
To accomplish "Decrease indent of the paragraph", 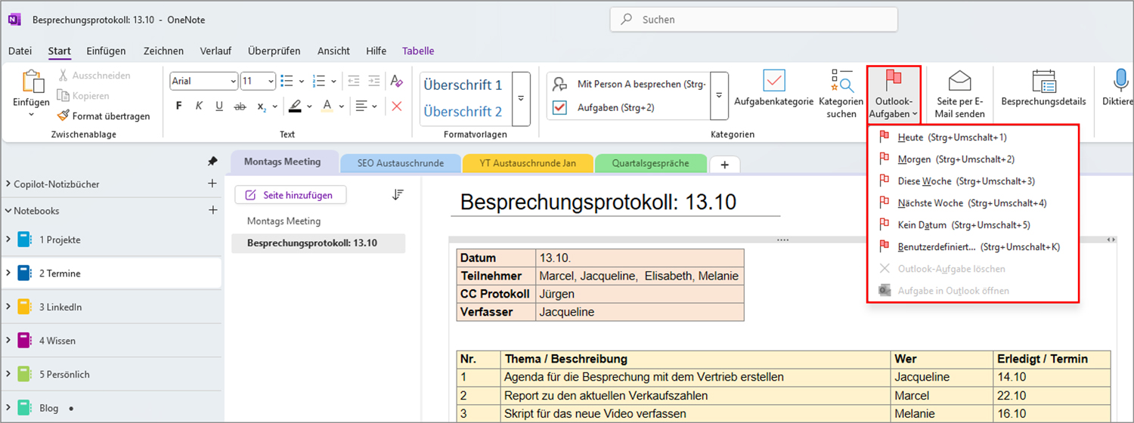I will click(x=353, y=81).
